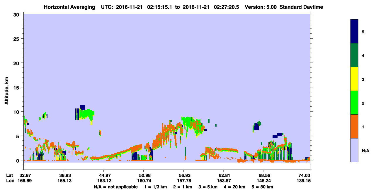This screenshot has height=195, width=381.
Task: Click the y-axis tick label 15
Action: tap(17, 87)
